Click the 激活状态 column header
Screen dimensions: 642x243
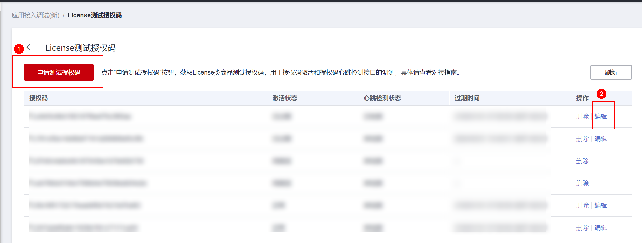284,98
